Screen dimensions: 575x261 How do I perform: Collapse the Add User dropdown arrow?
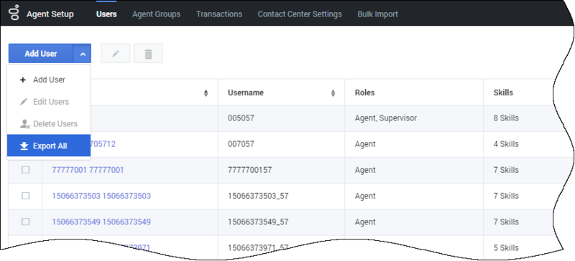pyautogui.click(x=83, y=54)
